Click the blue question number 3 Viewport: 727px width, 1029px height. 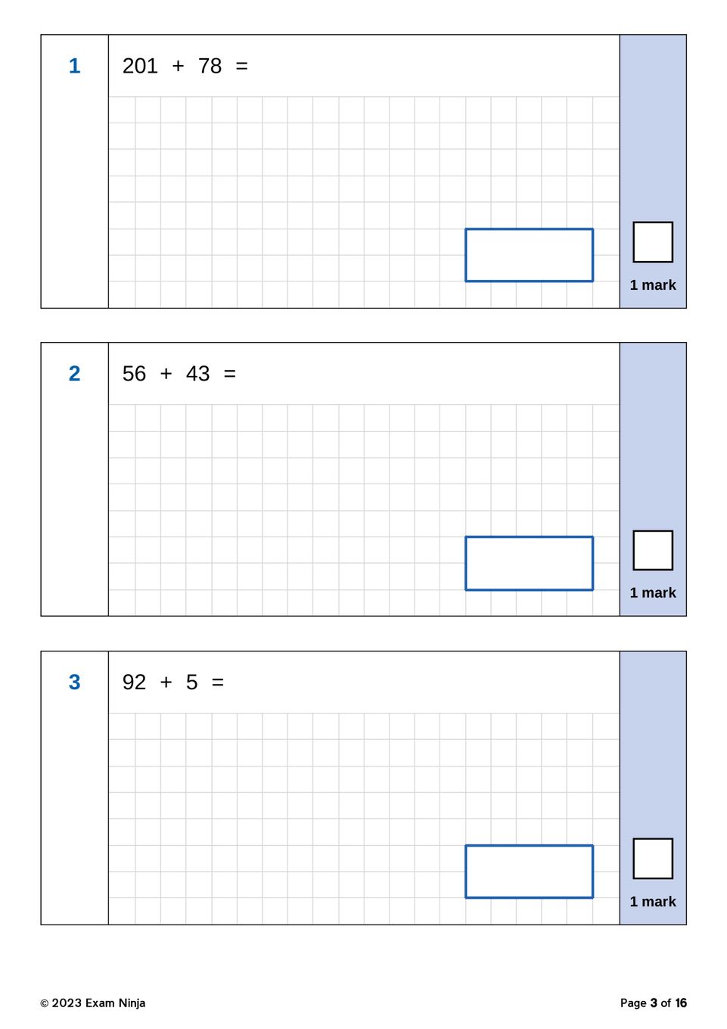74,682
